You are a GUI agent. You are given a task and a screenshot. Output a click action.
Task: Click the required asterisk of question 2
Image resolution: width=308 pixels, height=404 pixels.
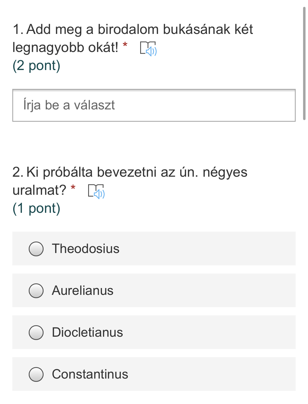coord(73,188)
